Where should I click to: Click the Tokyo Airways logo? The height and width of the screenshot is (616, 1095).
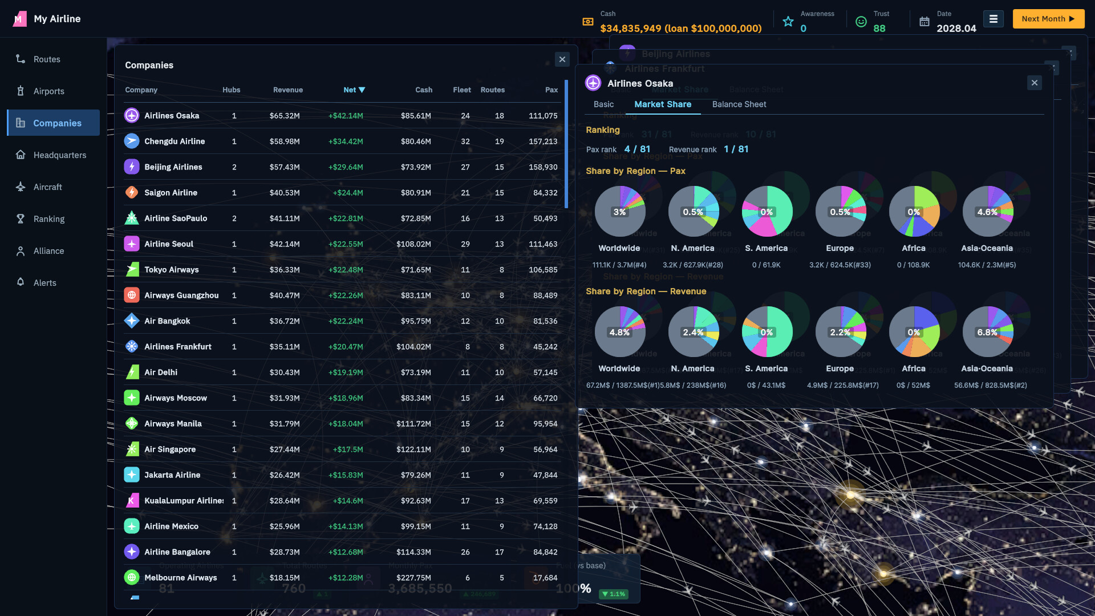[132, 269]
